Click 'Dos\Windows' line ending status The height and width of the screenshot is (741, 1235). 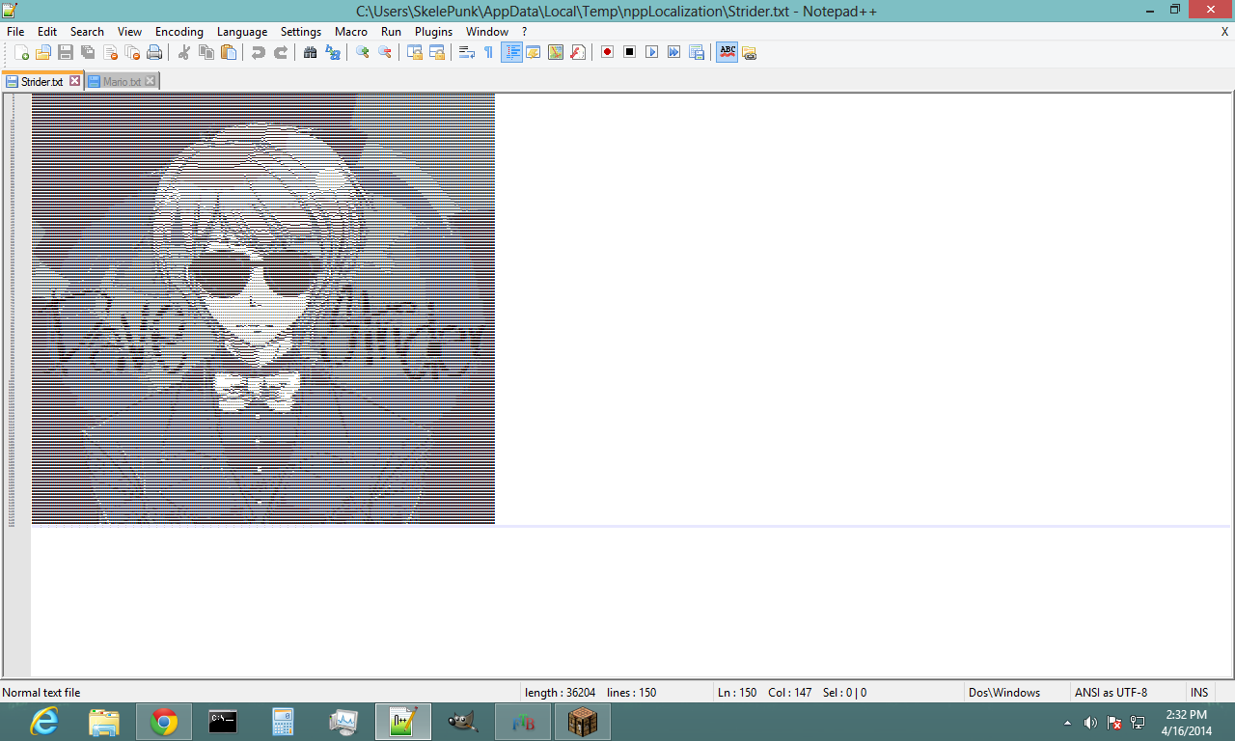tap(1004, 693)
